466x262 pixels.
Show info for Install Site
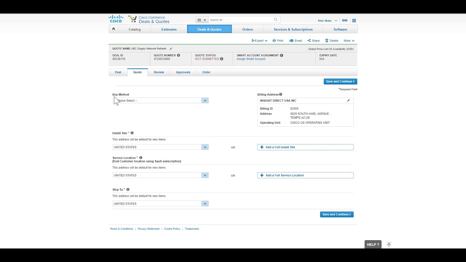pyautogui.click(x=132, y=133)
